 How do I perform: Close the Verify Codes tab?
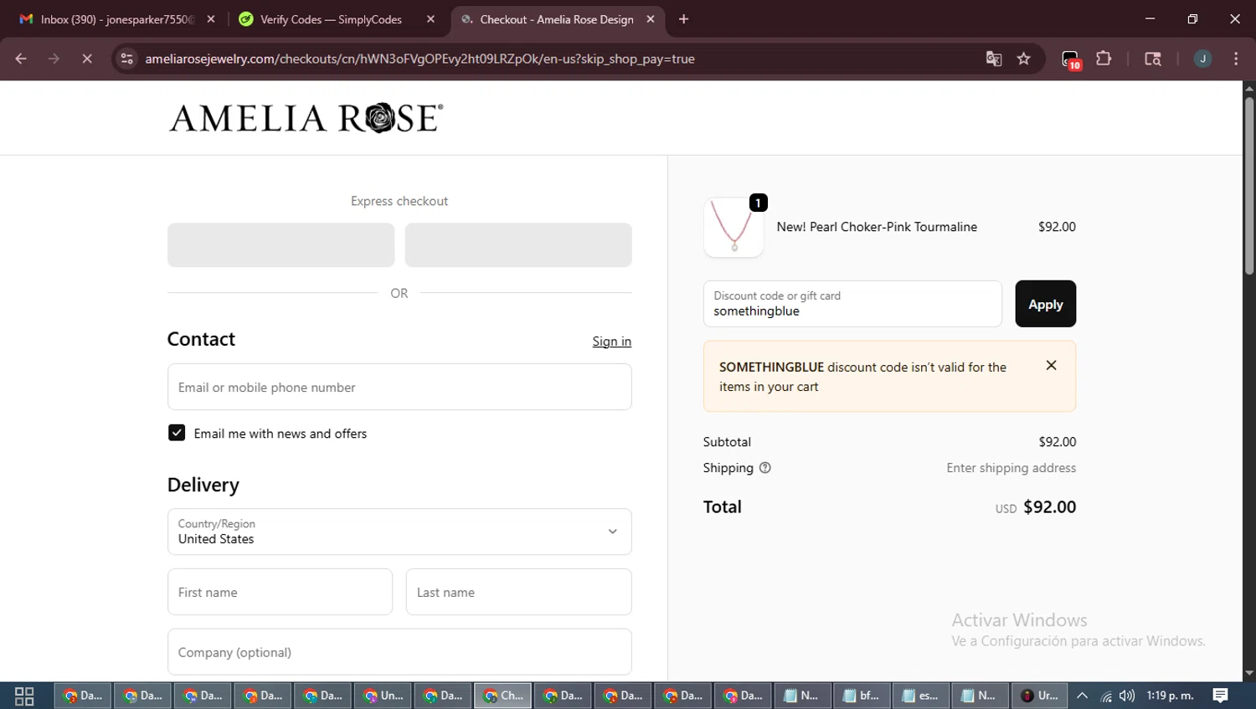click(430, 19)
